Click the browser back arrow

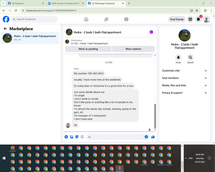pos(4,10)
